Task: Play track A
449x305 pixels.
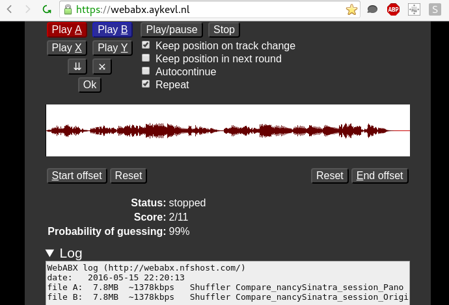Action: pos(67,30)
